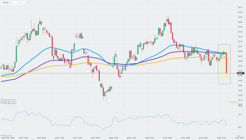Image resolution: width=246 pixels, height=140 pixels.
Task: Open the PFE.US symbol dropdown
Action: click(13, 3)
